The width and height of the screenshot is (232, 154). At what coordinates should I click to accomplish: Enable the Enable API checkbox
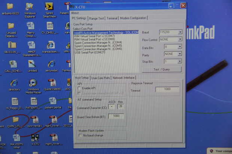(79, 88)
